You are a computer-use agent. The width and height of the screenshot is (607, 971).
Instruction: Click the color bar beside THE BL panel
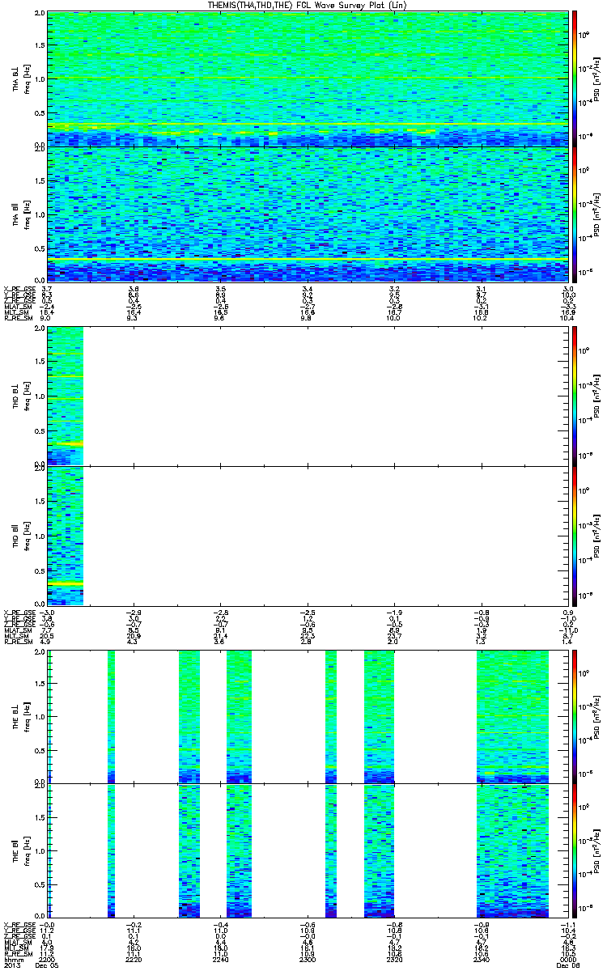click(575, 715)
